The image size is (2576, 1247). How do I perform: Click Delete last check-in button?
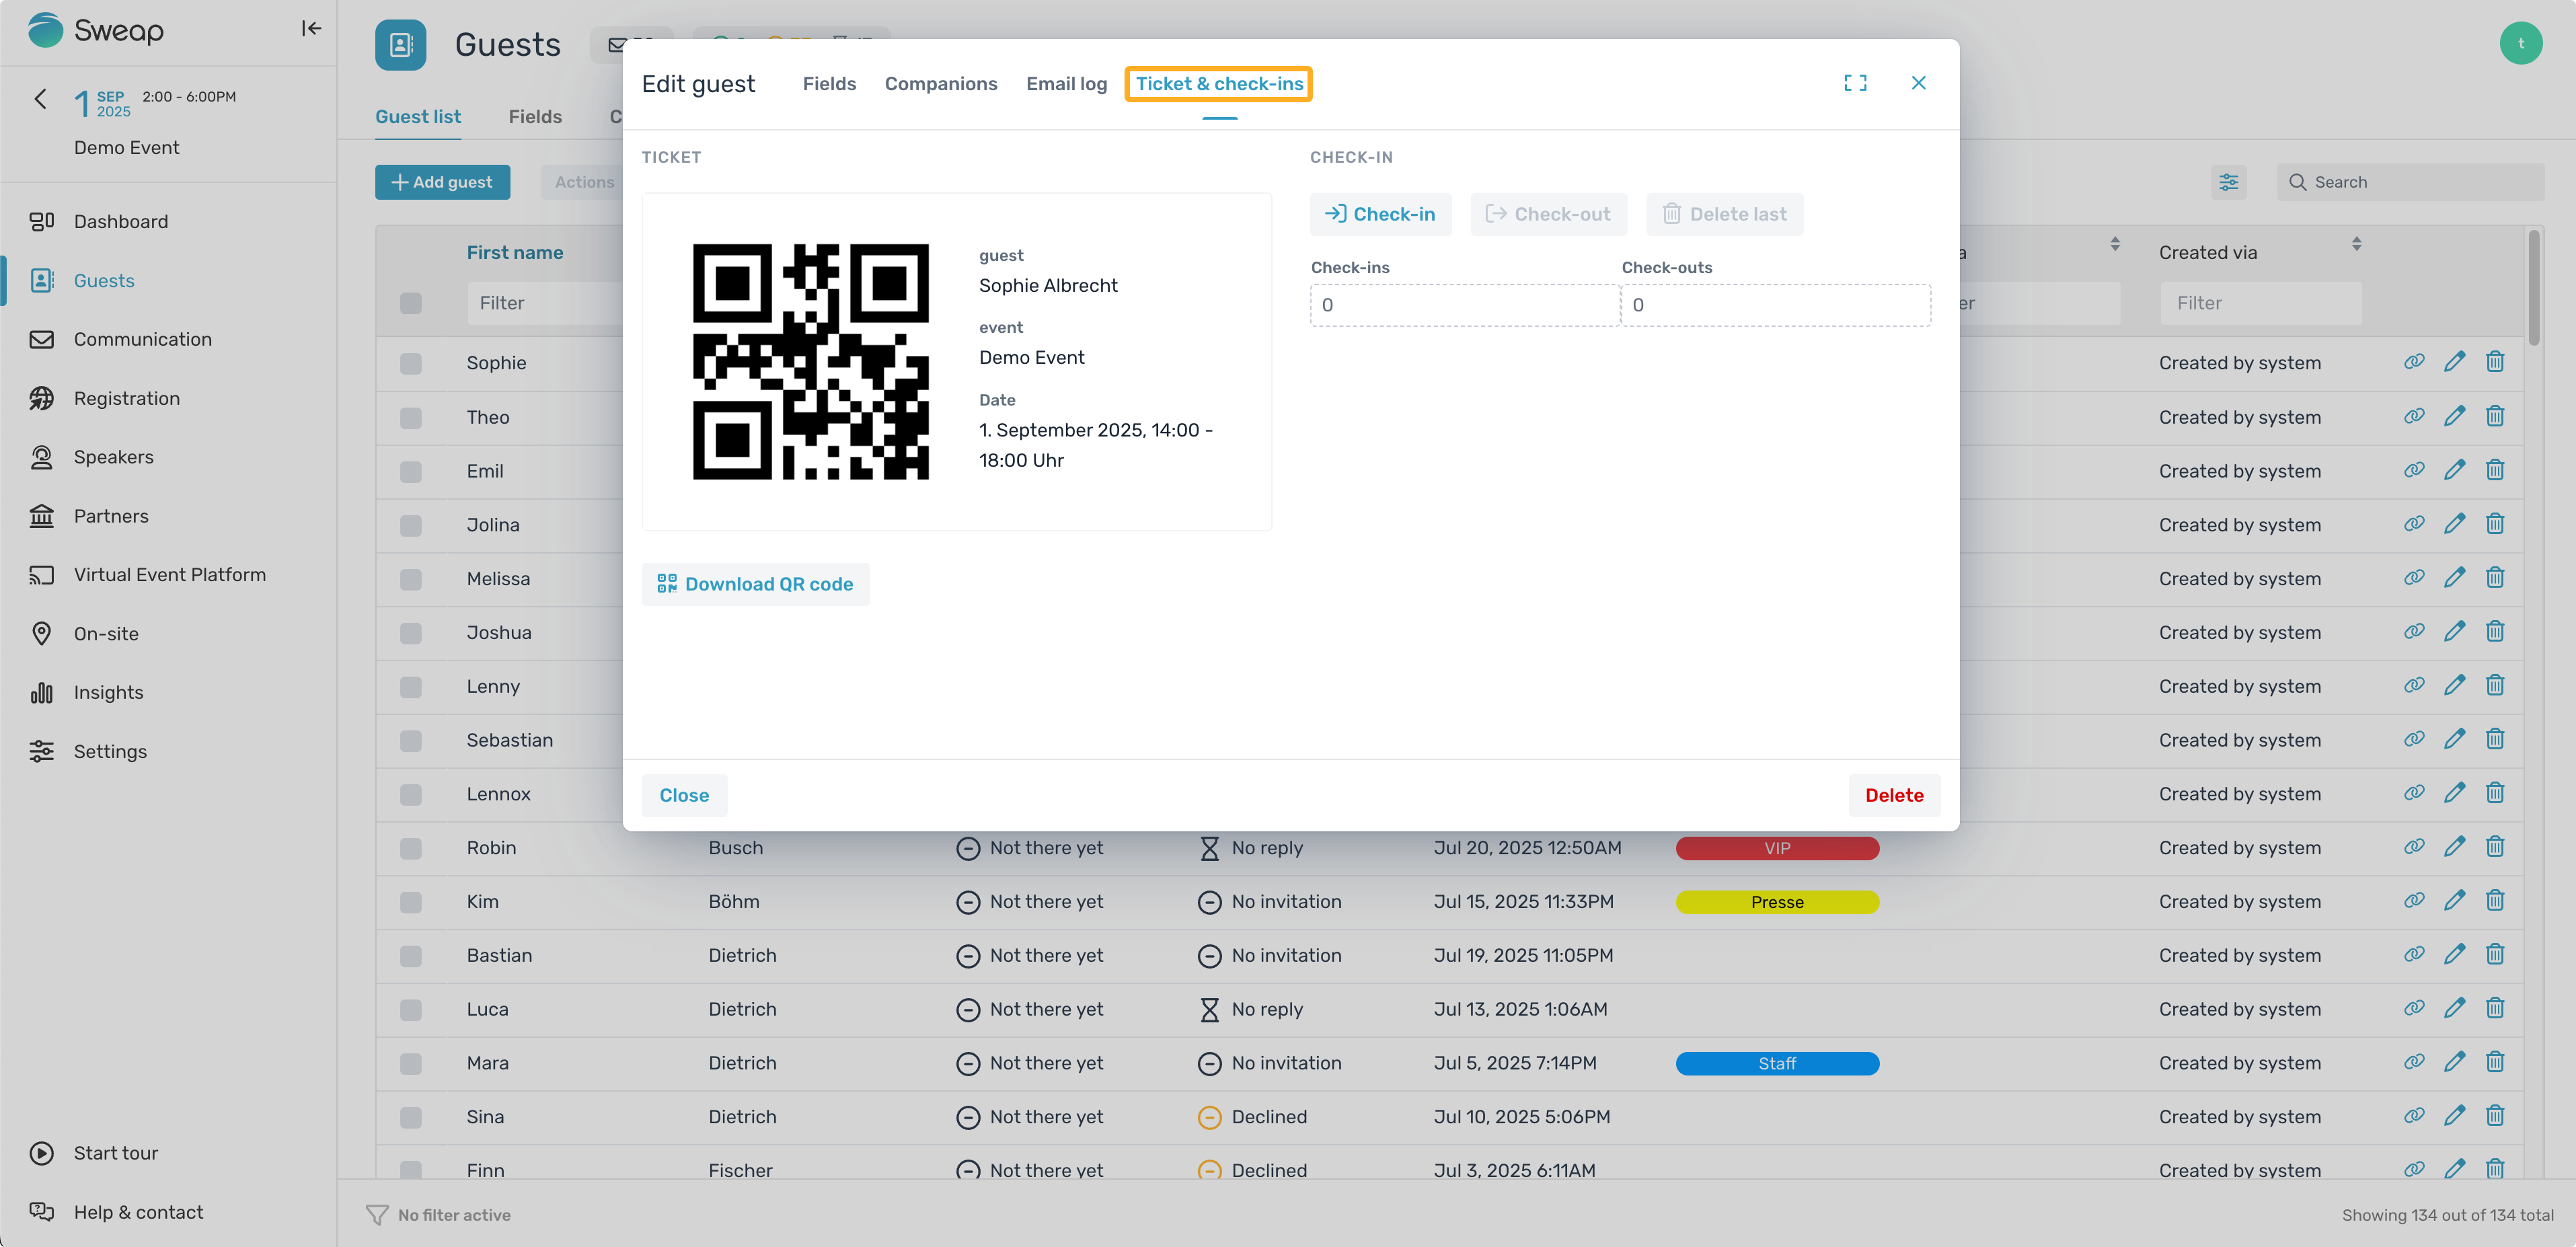[x=1724, y=214]
